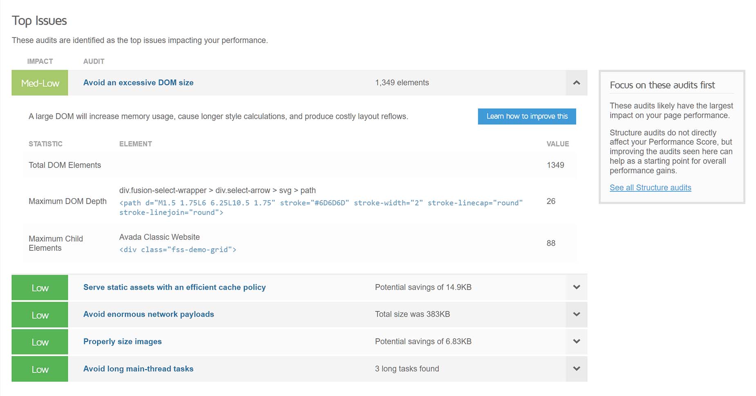Open 'Properly size images' audit title
The width and height of the screenshot is (756, 396).
pos(123,341)
